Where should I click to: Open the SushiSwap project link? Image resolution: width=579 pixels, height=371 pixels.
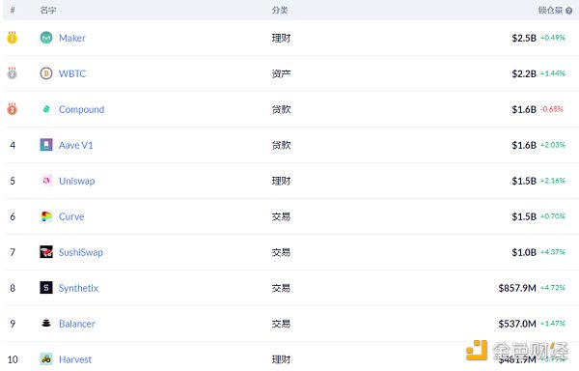(x=81, y=252)
